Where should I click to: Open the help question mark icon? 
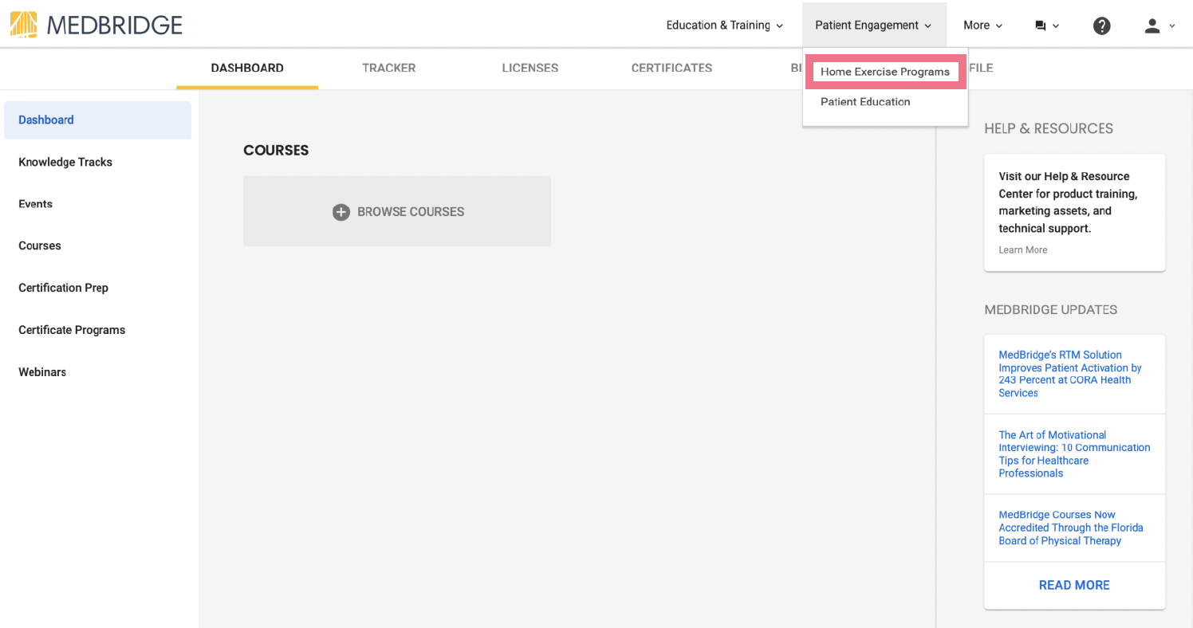[1102, 26]
